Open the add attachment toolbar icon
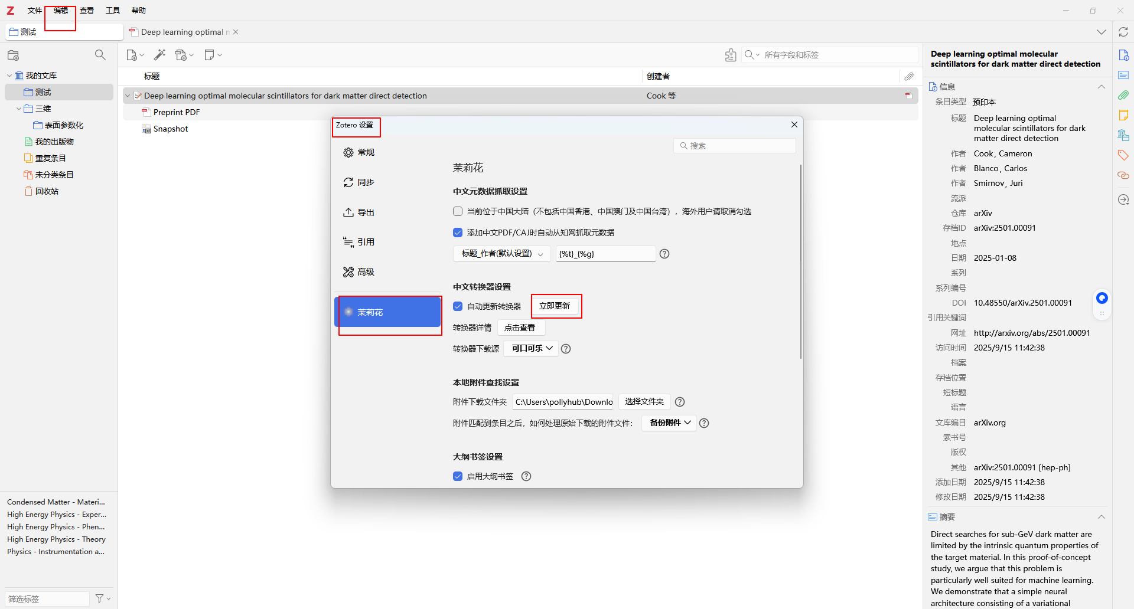The height and width of the screenshot is (609, 1134). pyautogui.click(x=184, y=55)
